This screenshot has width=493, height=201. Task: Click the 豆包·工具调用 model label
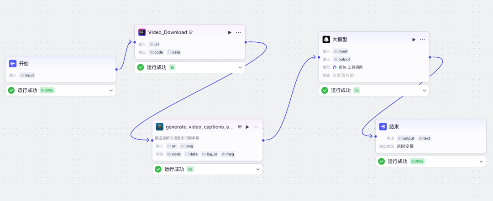[x=350, y=67]
